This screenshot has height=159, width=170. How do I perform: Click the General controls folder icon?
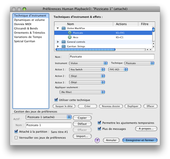click(63, 42)
